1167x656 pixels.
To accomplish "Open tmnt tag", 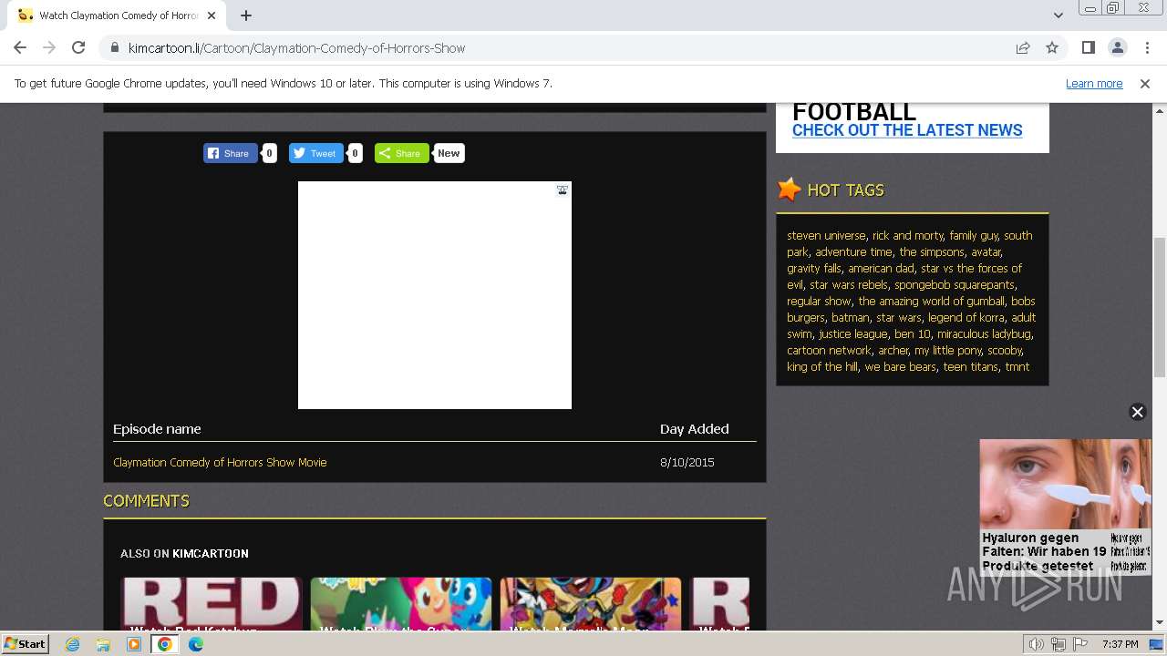I will tap(1017, 366).
